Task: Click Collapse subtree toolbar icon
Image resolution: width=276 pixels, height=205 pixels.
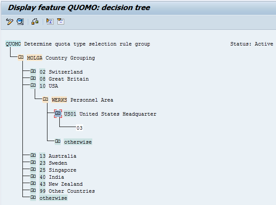Action: click(x=60, y=21)
